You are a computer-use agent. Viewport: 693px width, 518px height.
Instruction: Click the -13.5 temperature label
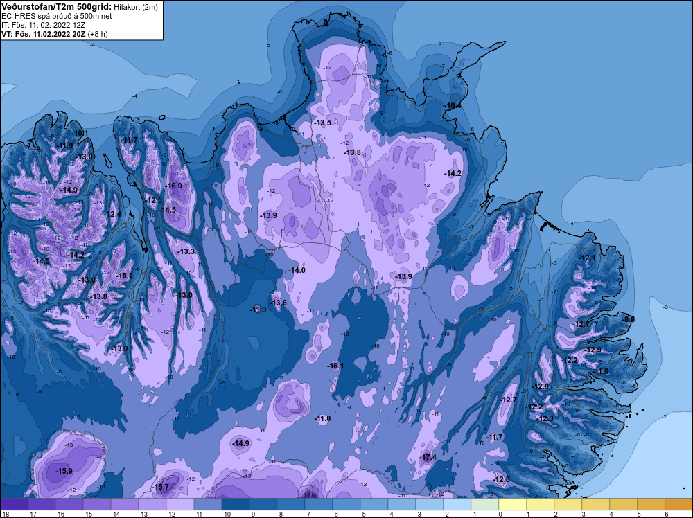pos(323,123)
